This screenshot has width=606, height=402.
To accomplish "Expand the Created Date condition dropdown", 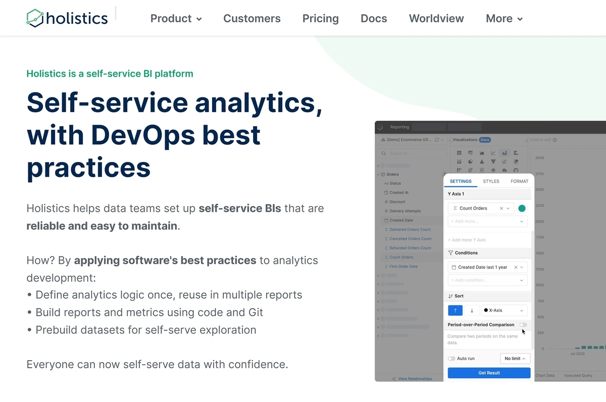I will pyautogui.click(x=522, y=267).
